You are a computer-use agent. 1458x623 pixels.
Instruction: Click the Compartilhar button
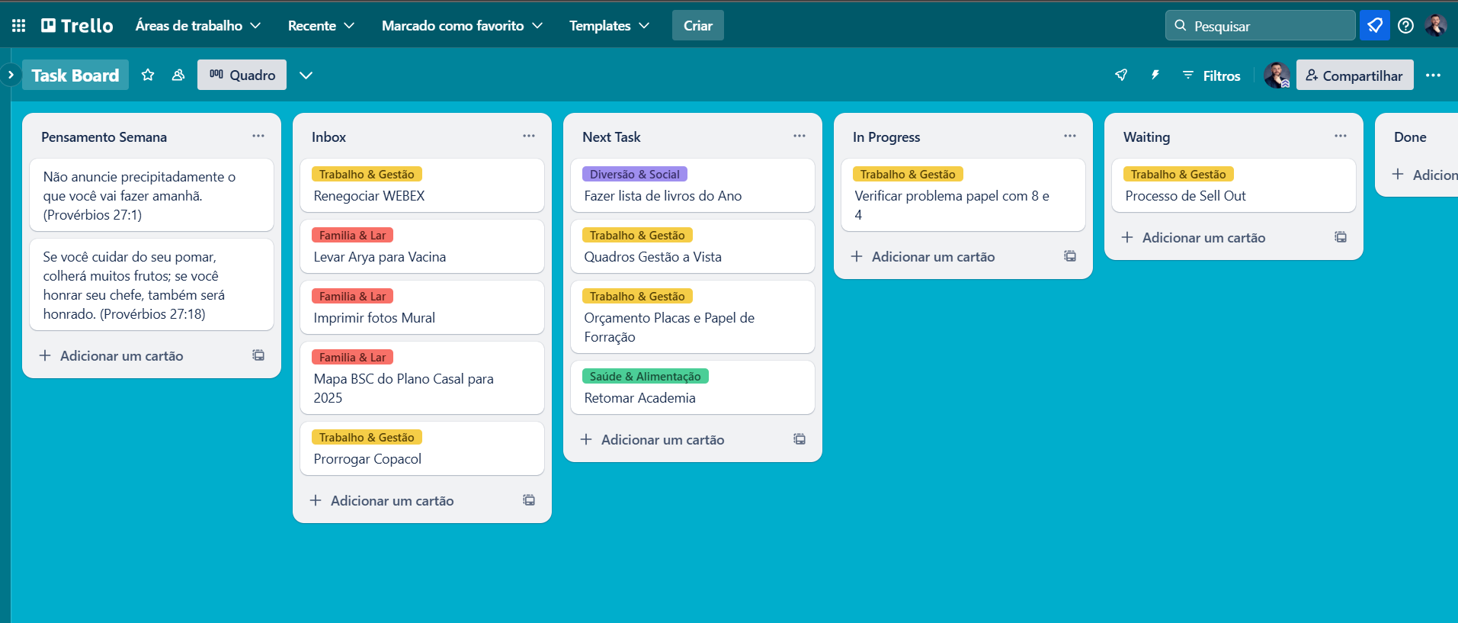(1354, 75)
